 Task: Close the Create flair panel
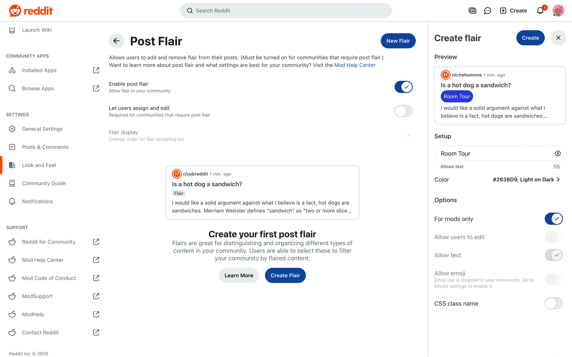[x=558, y=38]
